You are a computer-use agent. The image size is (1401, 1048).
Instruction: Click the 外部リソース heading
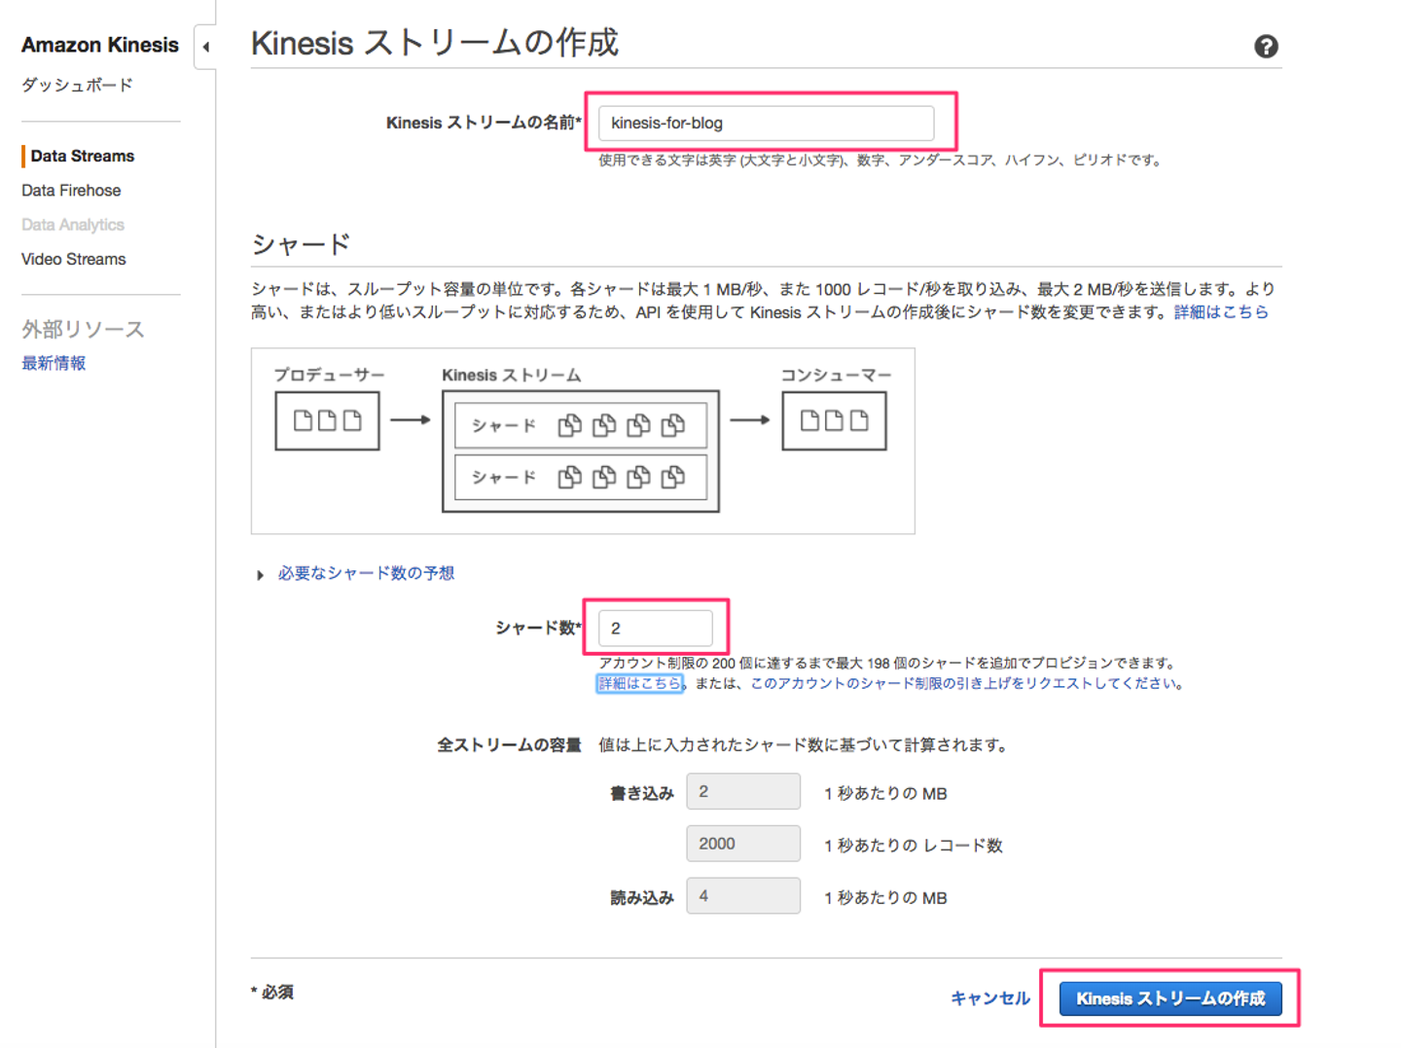(83, 329)
